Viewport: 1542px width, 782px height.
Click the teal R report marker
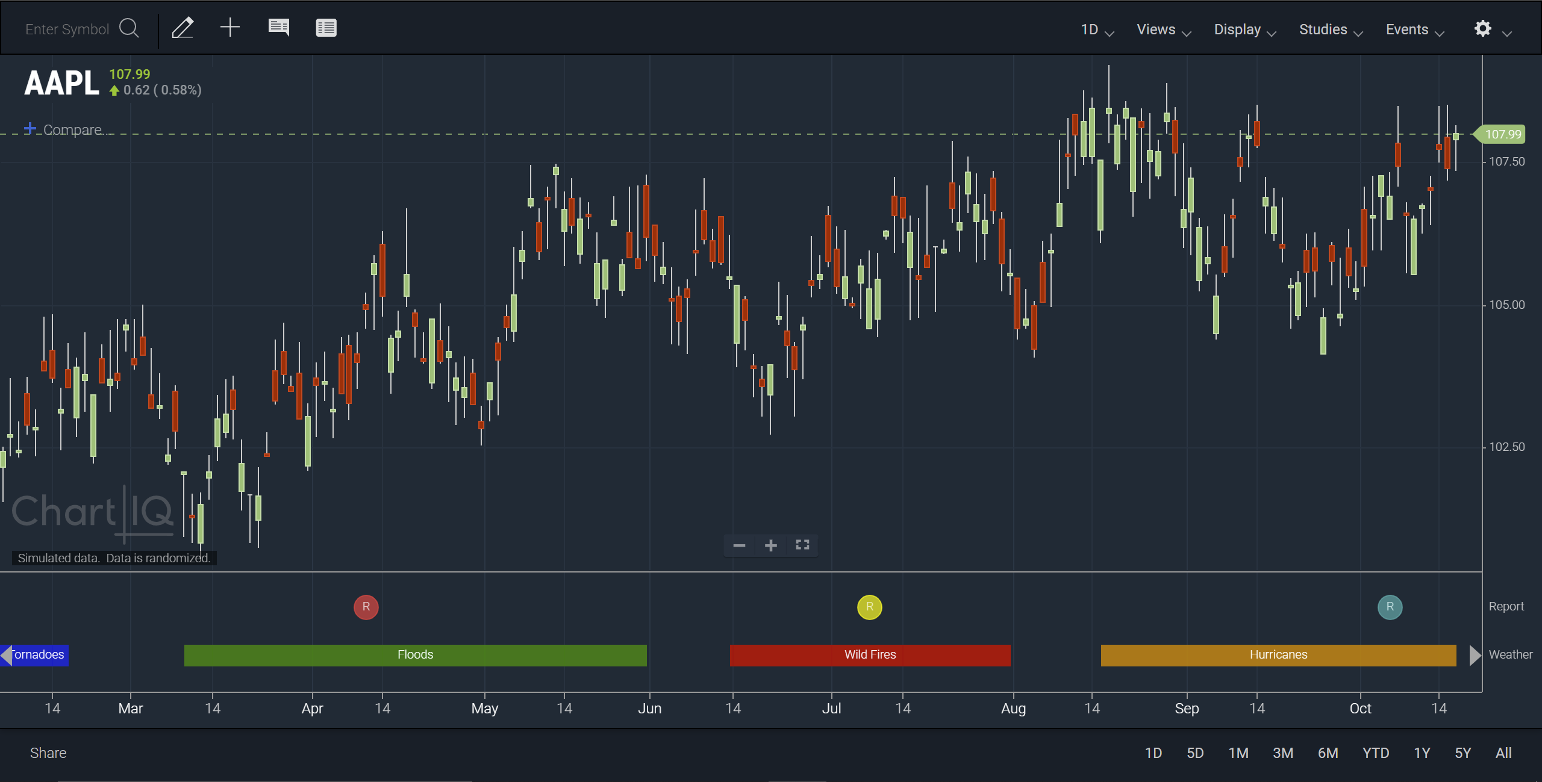point(1390,607)
